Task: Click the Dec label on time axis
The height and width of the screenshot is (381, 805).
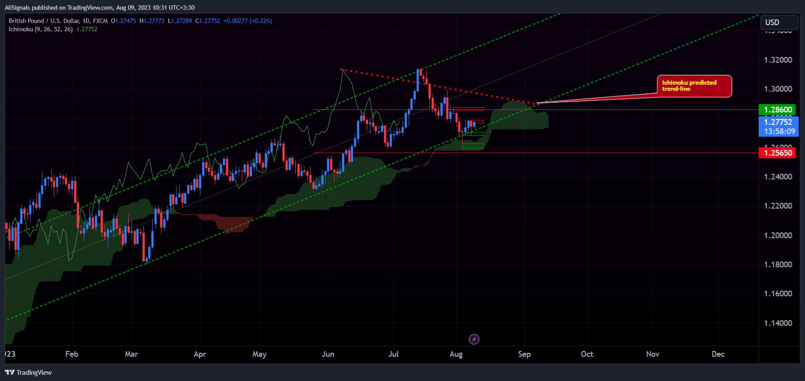Action: pyautogui.click(x=718, y=354)
